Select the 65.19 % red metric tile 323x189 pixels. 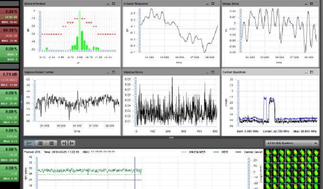[10, 35]
